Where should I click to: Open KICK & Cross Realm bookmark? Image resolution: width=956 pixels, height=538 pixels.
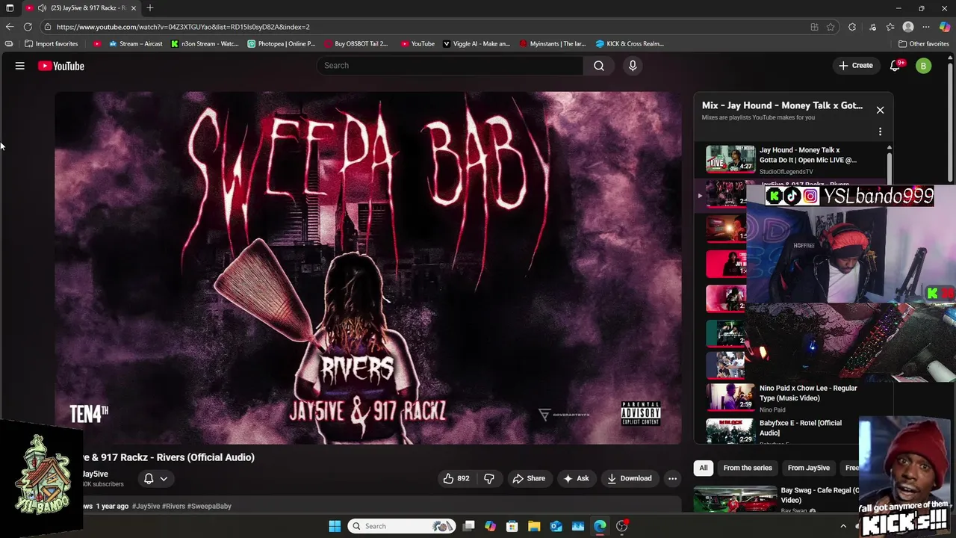(630, 43)
